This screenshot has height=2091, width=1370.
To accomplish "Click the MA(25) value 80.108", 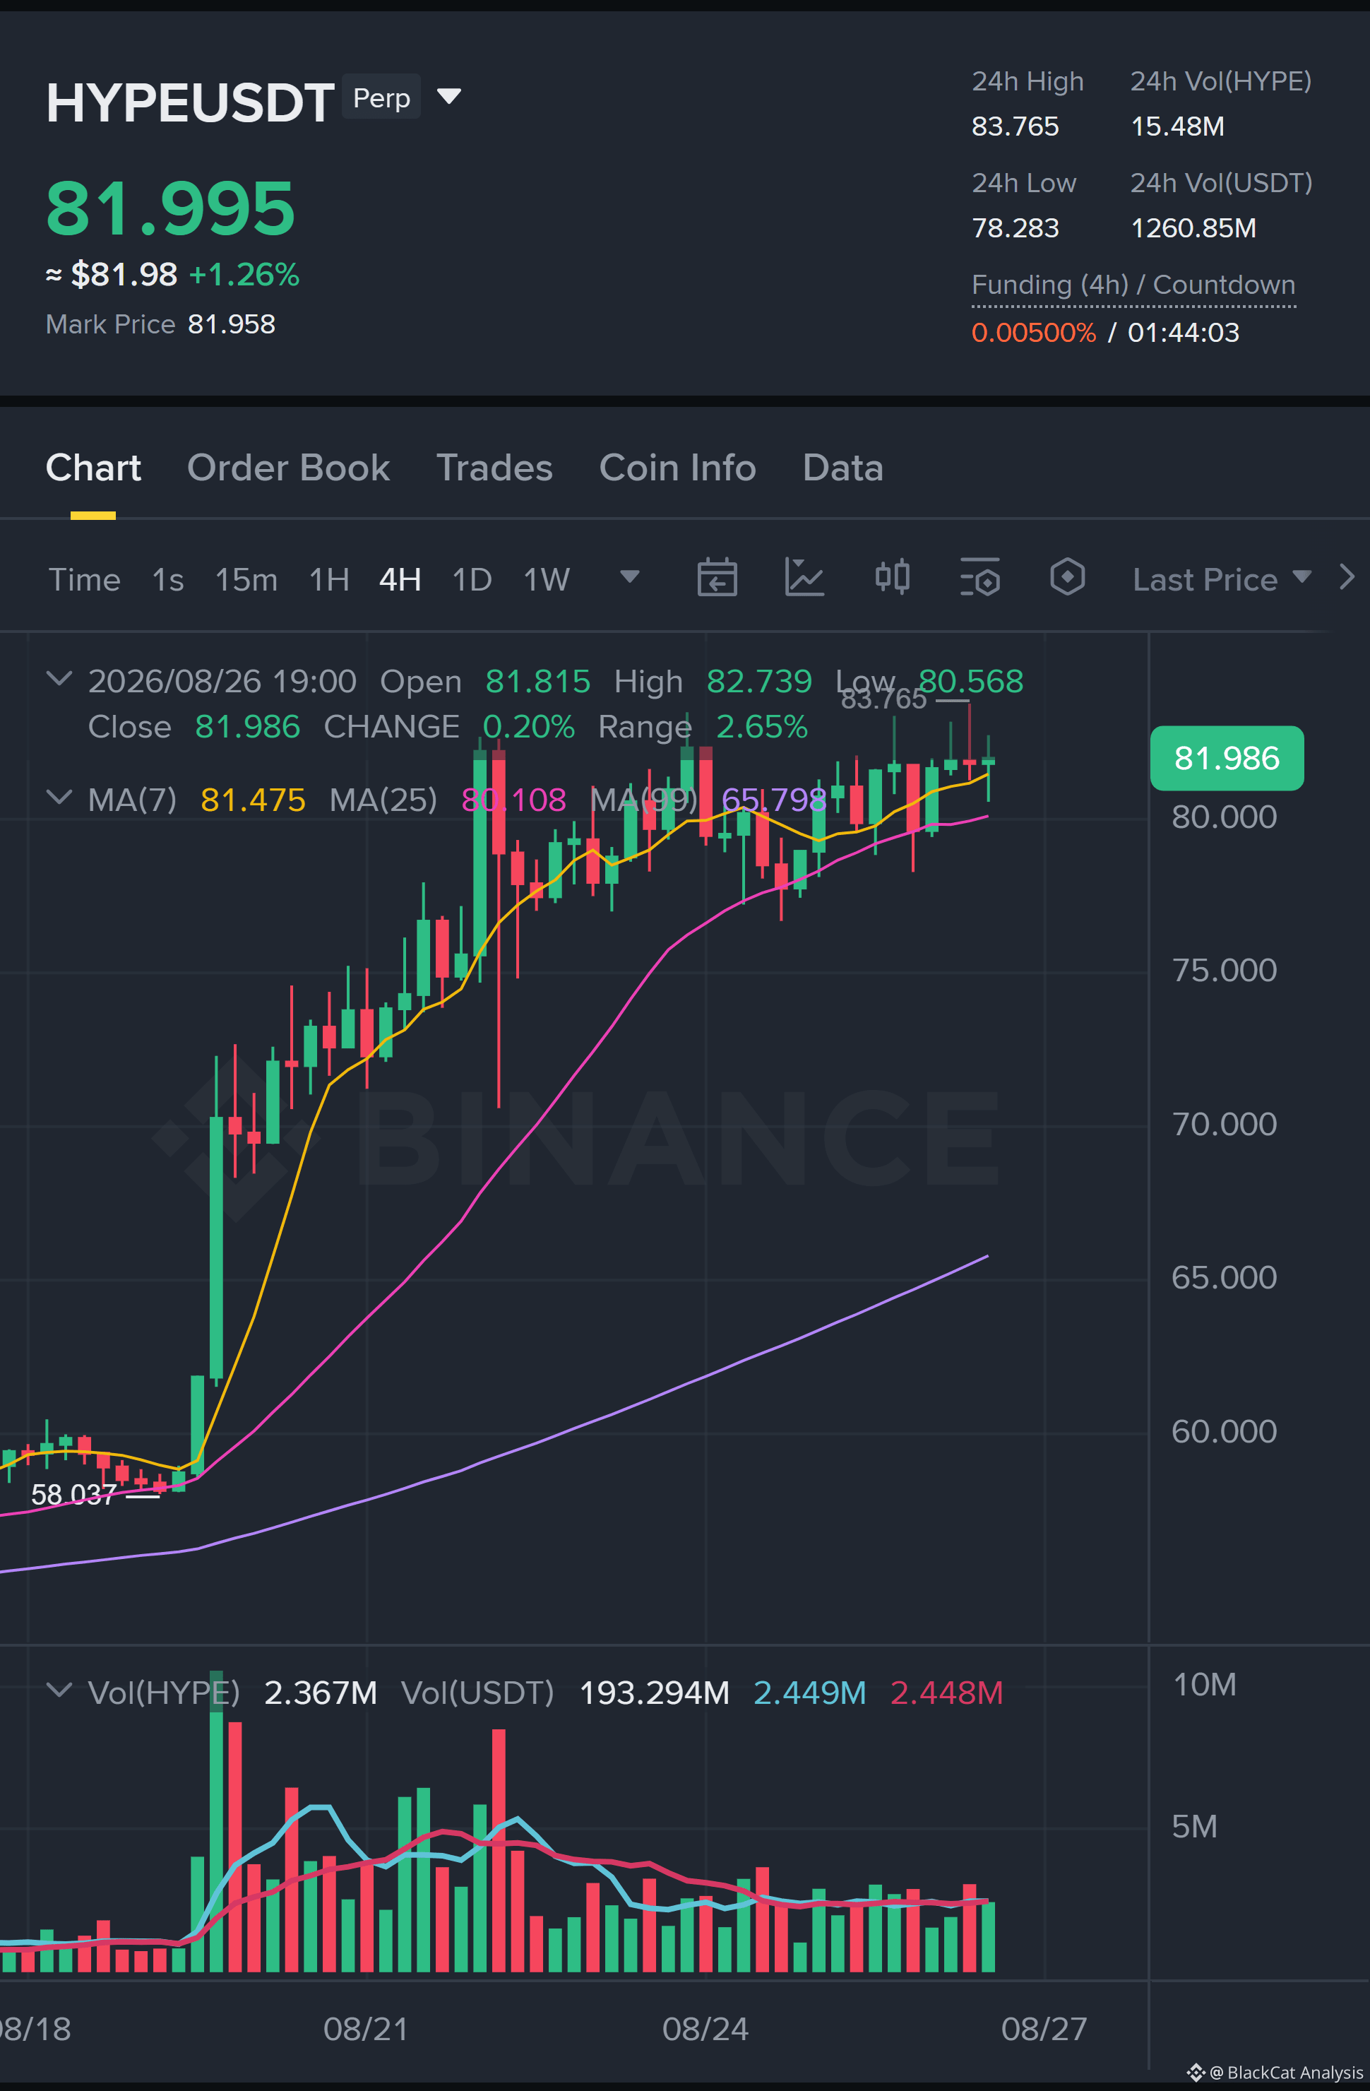I will [x=514, y=800].
